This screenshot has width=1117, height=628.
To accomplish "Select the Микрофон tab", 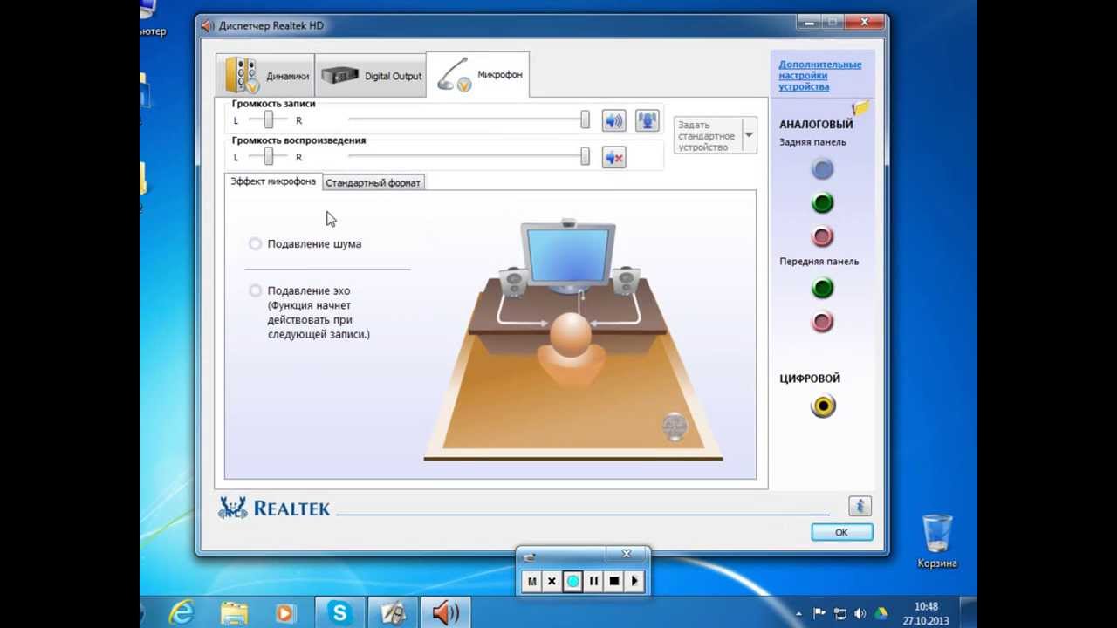I will [477, 74].
